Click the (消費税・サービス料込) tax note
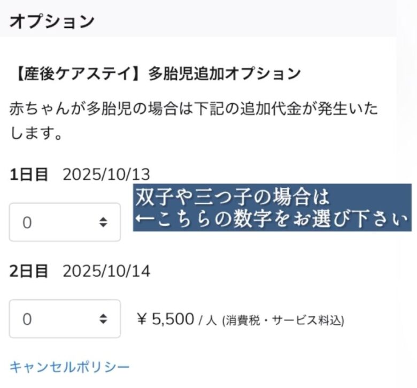The image size is (417, 388). (x=283, y=321)
